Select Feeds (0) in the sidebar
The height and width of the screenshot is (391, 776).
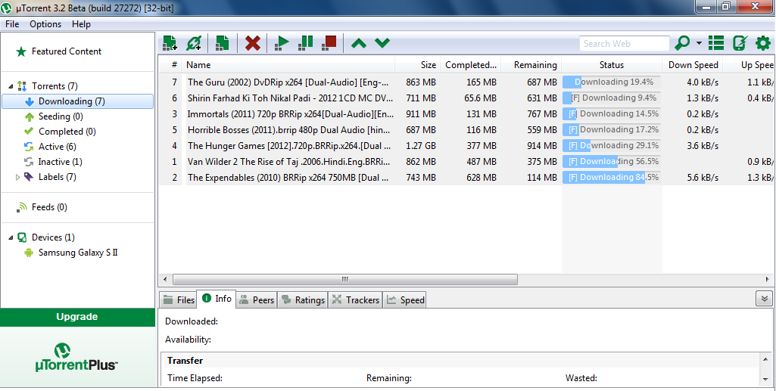(x=49, y=207)
